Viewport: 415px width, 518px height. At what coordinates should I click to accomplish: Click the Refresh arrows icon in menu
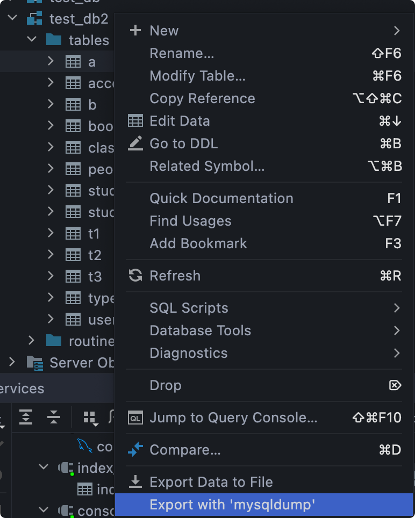135,276
